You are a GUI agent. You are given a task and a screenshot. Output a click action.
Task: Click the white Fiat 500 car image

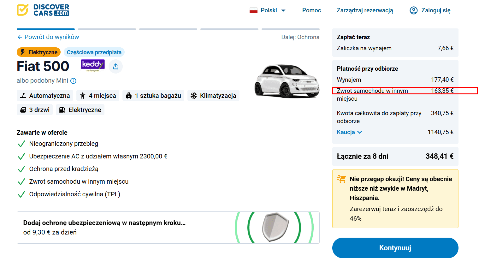coord(287,81)
